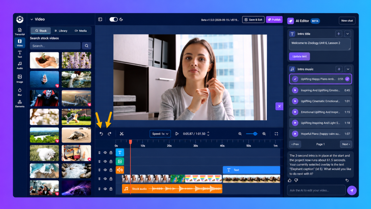Select the Video sidebar icon
The image size is (371, 209).
pyautogui.click(x=20, y=43)
